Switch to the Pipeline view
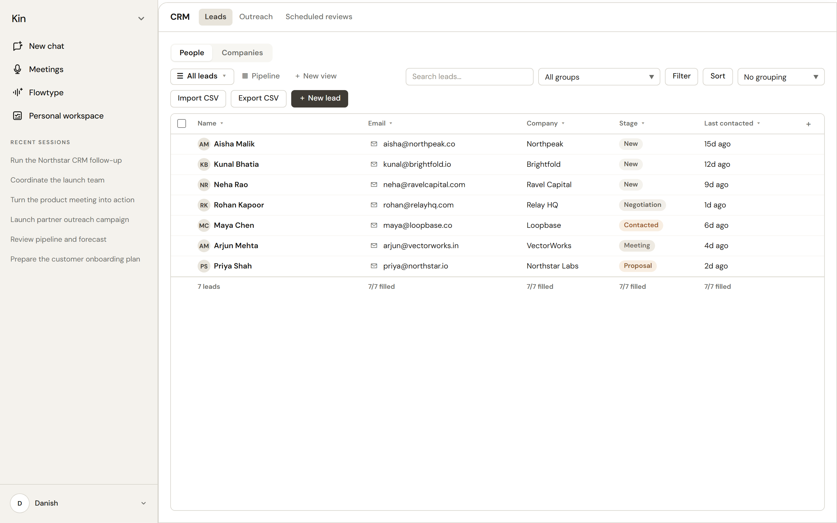The image size is (837, 523). [261, 76]
